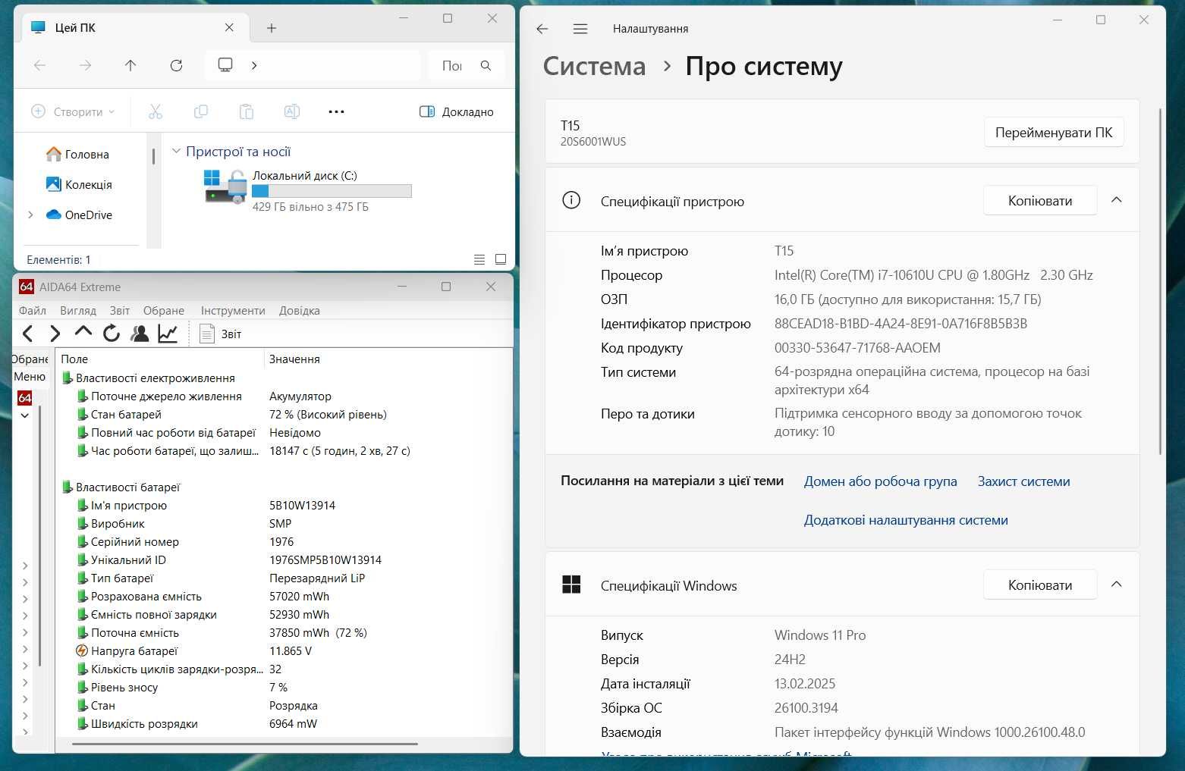
Task: Go back in AIDA64 toolbar
Action: coord(28,334)
